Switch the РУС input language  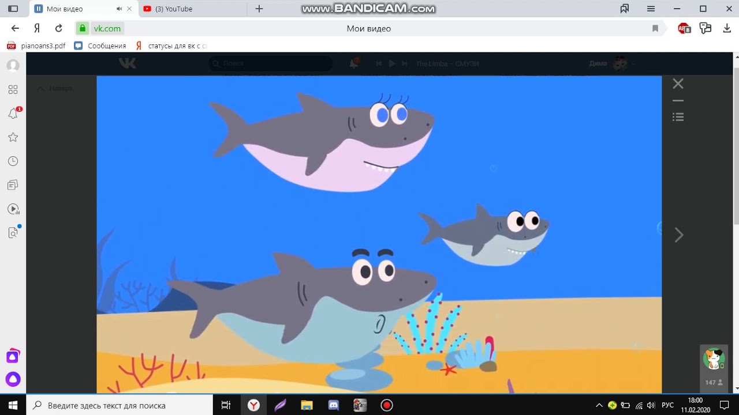(667, 405)
